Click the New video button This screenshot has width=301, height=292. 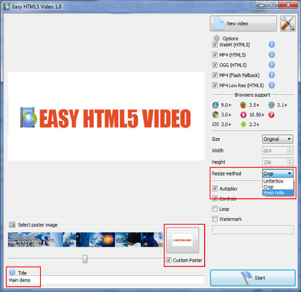(x=243, y=23)
